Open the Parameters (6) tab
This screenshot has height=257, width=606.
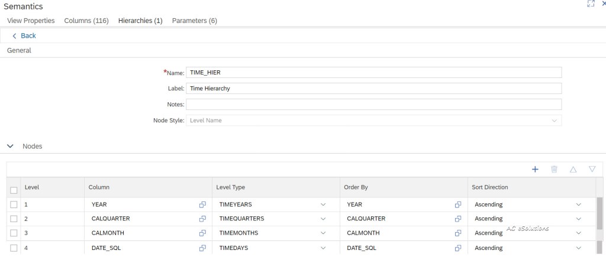(x=194, y=21)
